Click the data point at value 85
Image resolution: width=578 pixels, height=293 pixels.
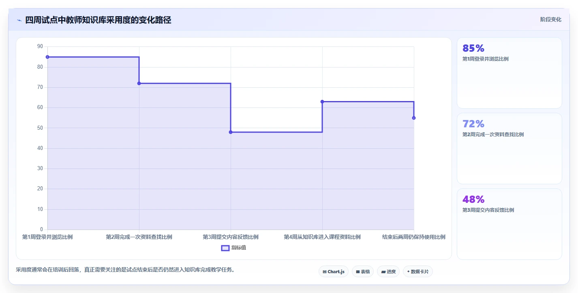click(47, 57)
